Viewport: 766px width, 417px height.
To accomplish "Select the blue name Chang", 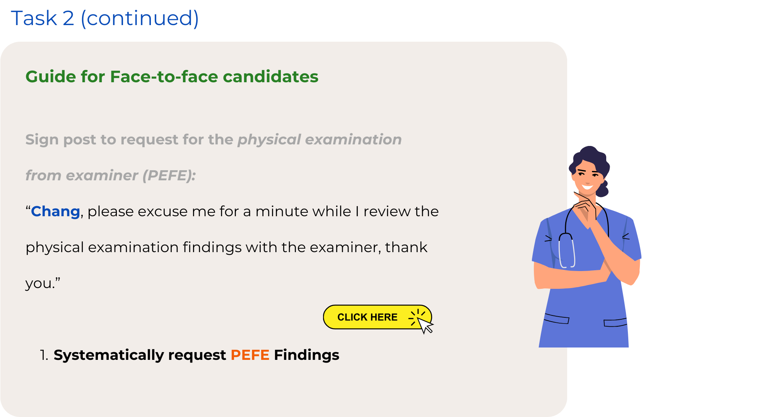I will (x=55, y=211).
